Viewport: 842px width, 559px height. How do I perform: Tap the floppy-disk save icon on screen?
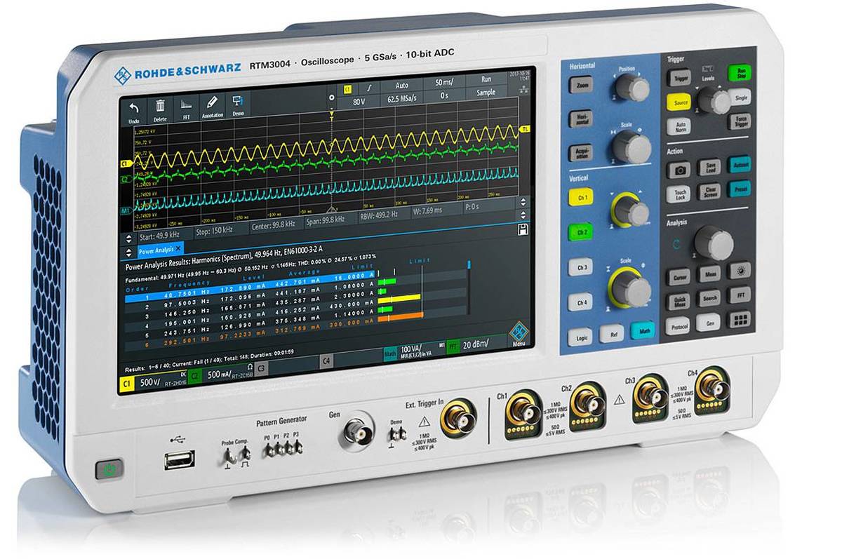click(x=522, y=229)
